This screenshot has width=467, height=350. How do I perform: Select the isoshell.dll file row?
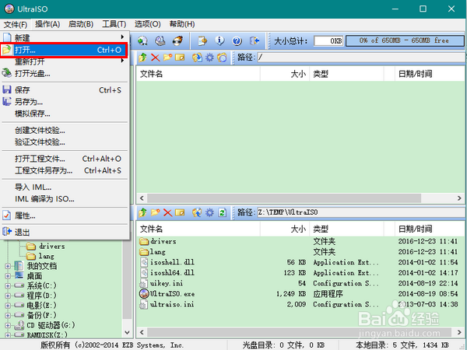pyautogui.click(x=300, y=262)
